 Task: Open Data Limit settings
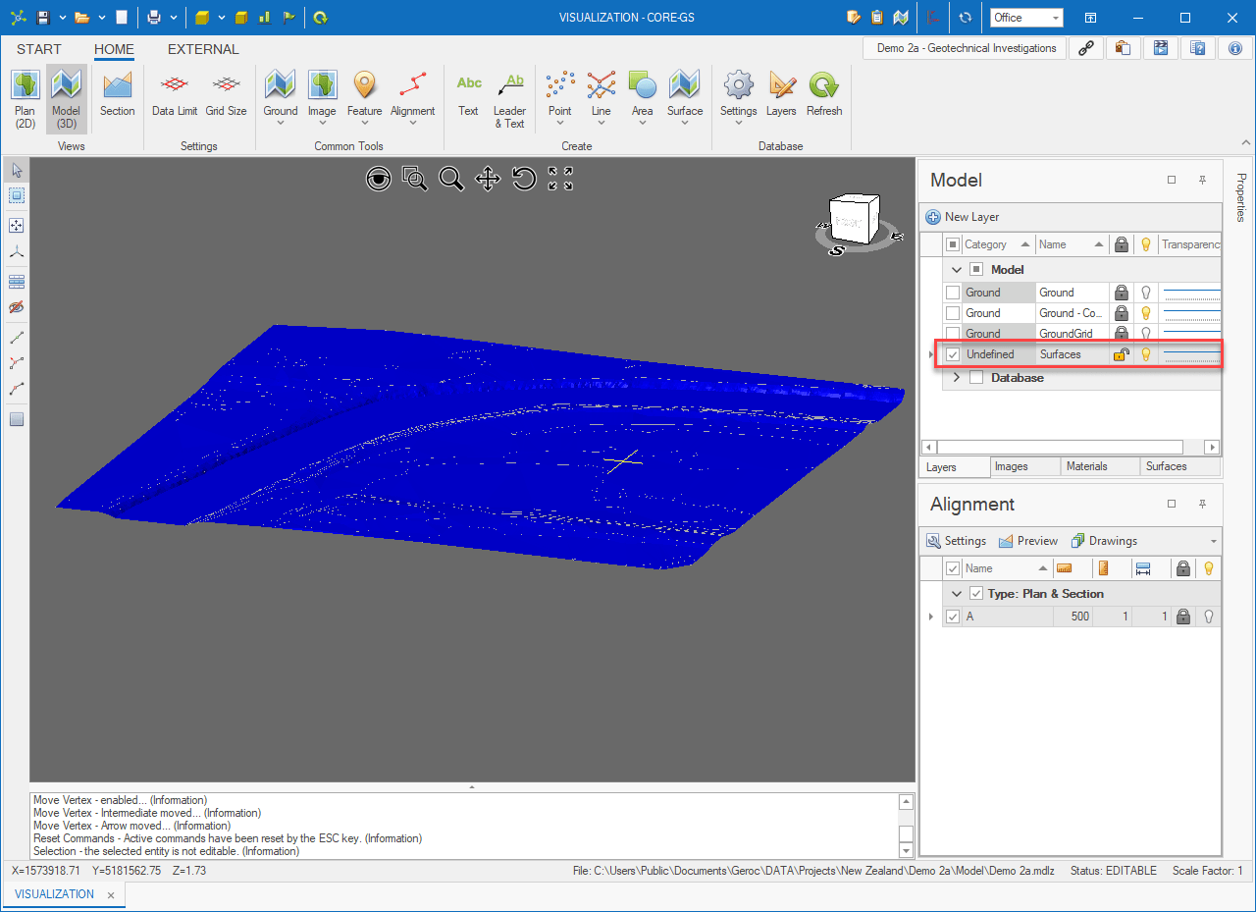click(175, 94)
